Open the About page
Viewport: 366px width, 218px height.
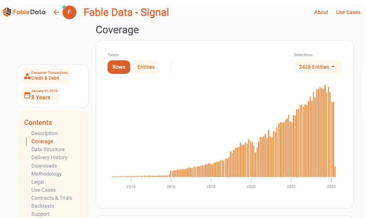click(x=321, y=12)
